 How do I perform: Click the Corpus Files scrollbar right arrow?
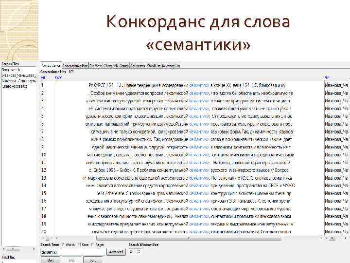pos(34,249)
